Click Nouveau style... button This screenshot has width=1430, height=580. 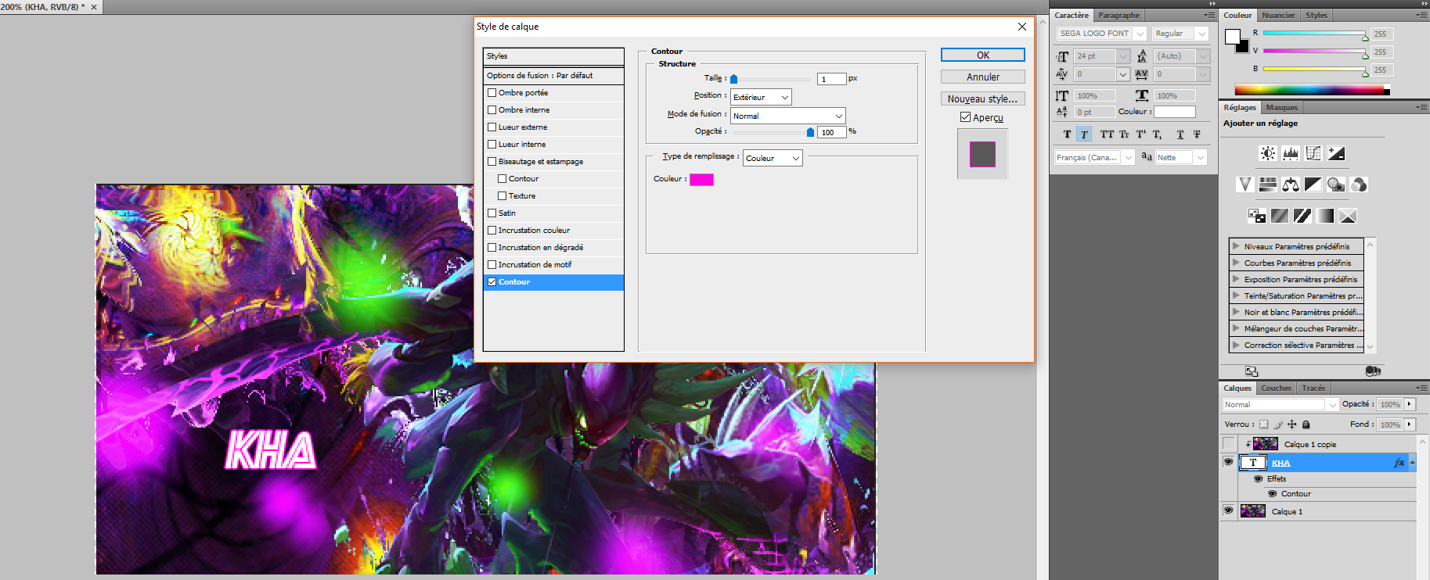coord(983,98)
